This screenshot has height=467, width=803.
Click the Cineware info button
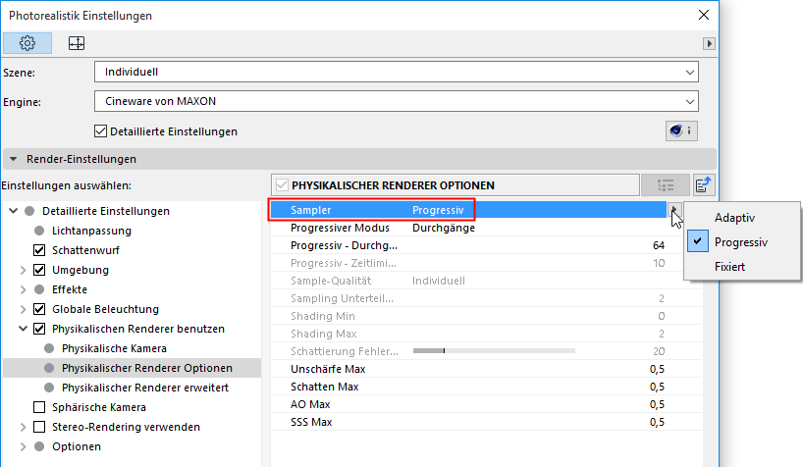point(680,130)
